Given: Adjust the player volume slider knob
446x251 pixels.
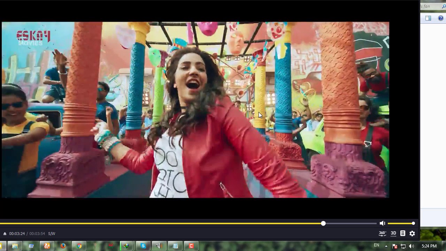Looking at the screenshot, I should [413, 223].
